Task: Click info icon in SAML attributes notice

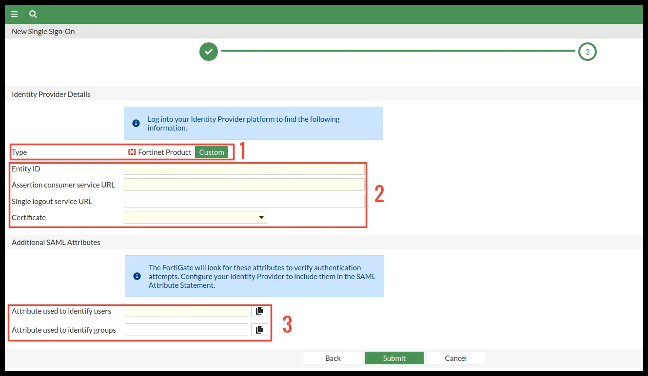Action: pyautogui.click(x=137, y=276)
